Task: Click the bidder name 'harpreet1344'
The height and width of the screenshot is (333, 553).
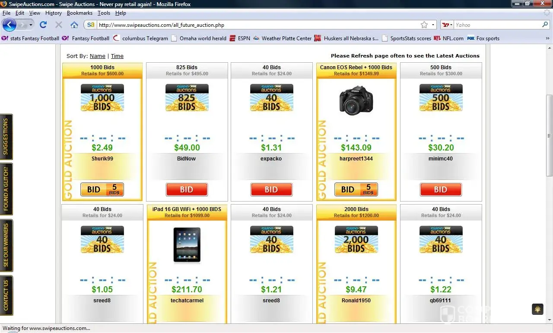Action: point(356,159)
